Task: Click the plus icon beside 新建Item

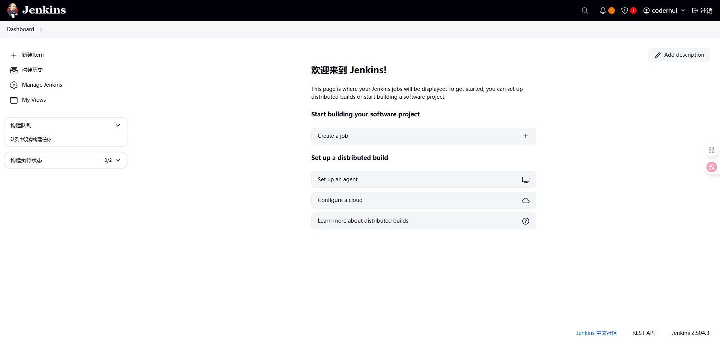Action: point(14,55)
